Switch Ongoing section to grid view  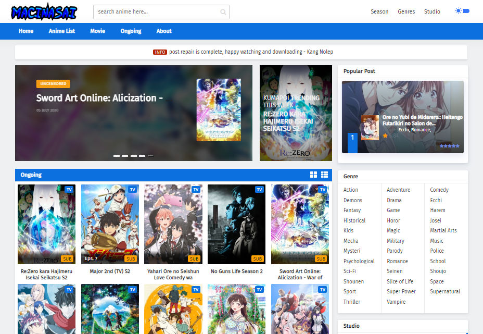click(x=313, y=175)
